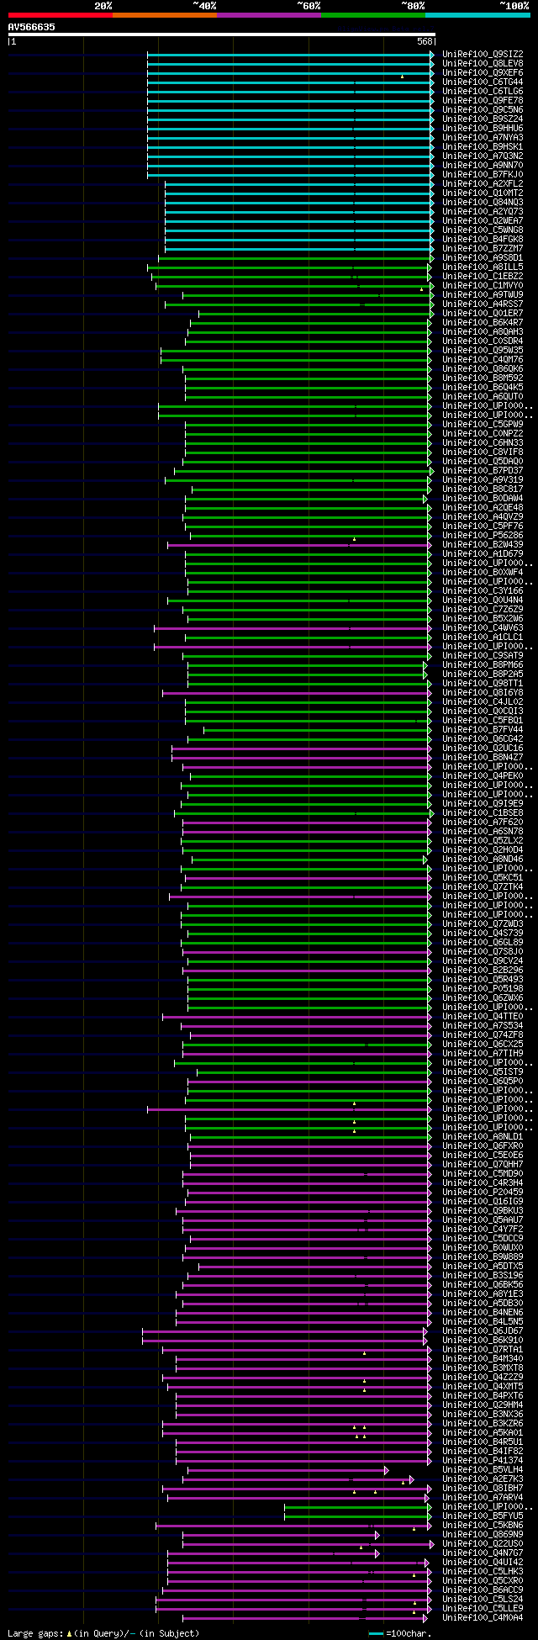Click the short green bar for UniRef100_B5FYU5

[x=357, y=1516]
